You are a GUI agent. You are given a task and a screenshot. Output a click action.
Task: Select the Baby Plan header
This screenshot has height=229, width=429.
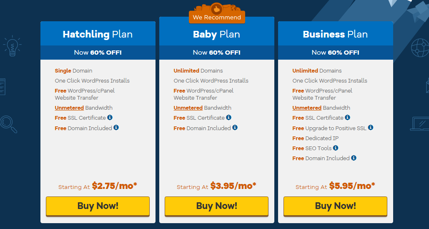coord(216,34)
